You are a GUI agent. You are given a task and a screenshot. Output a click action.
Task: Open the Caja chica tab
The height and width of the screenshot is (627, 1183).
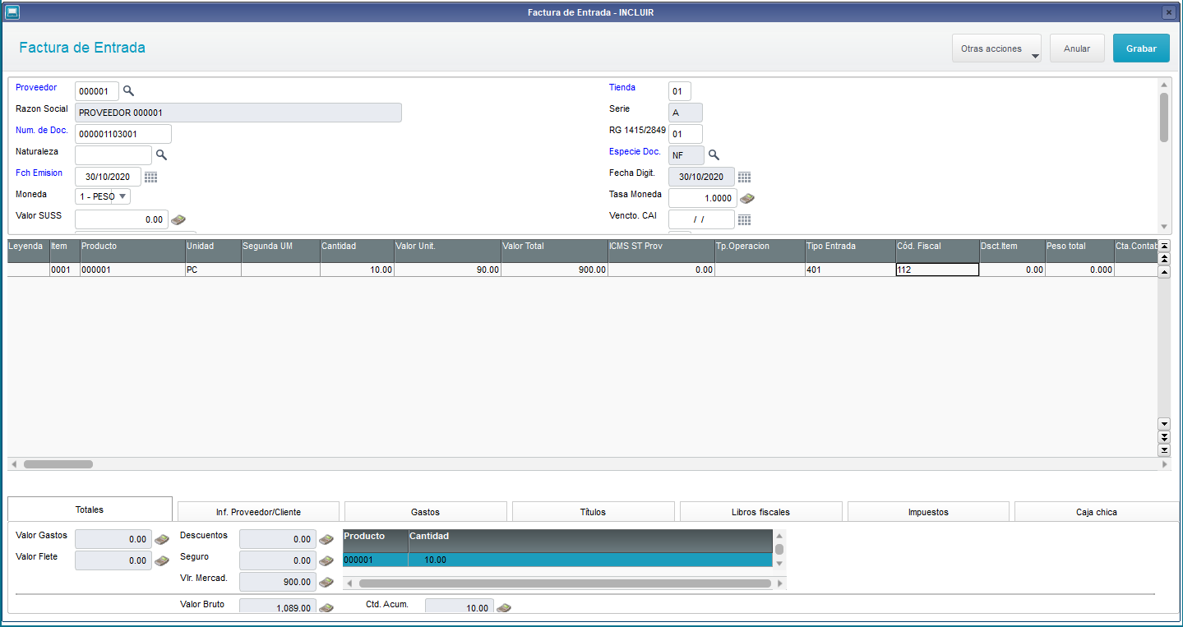coord(1096,512)
